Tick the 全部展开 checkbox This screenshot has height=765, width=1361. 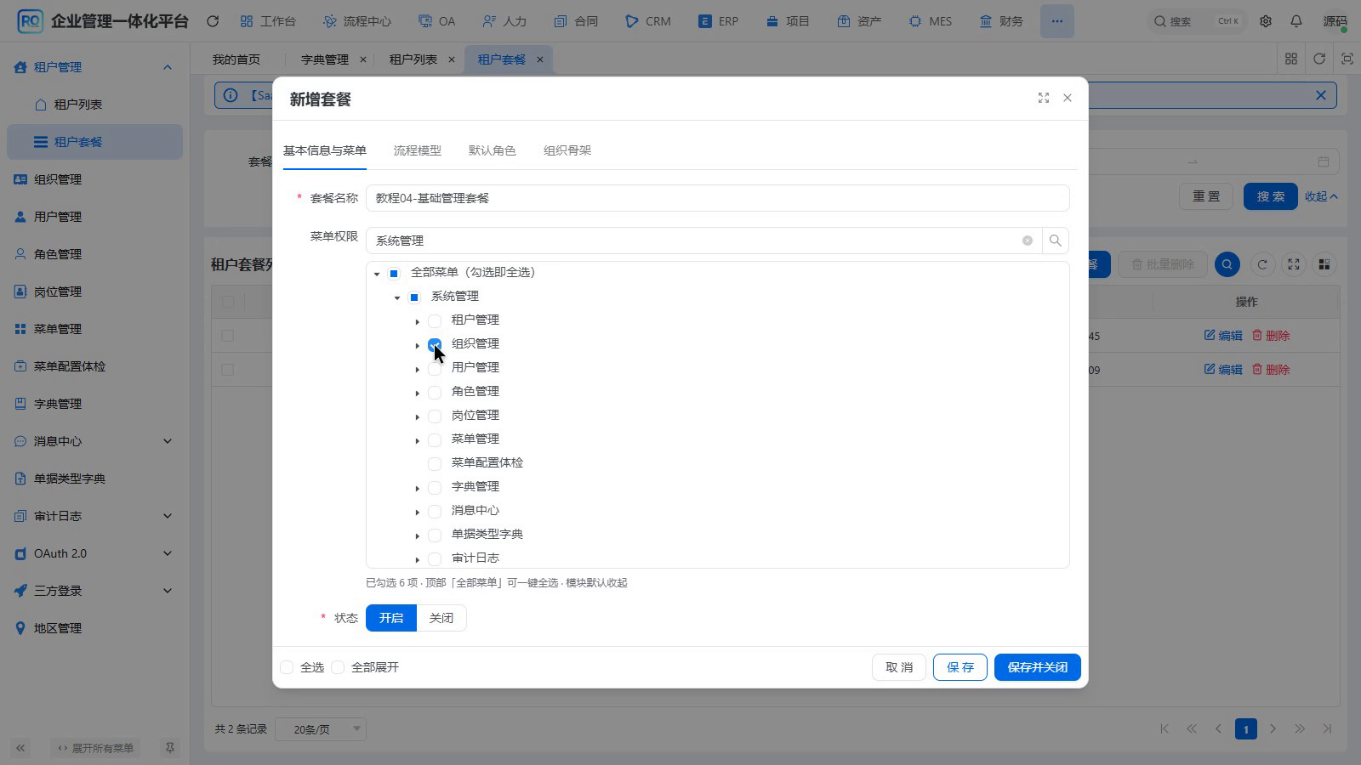338,667
